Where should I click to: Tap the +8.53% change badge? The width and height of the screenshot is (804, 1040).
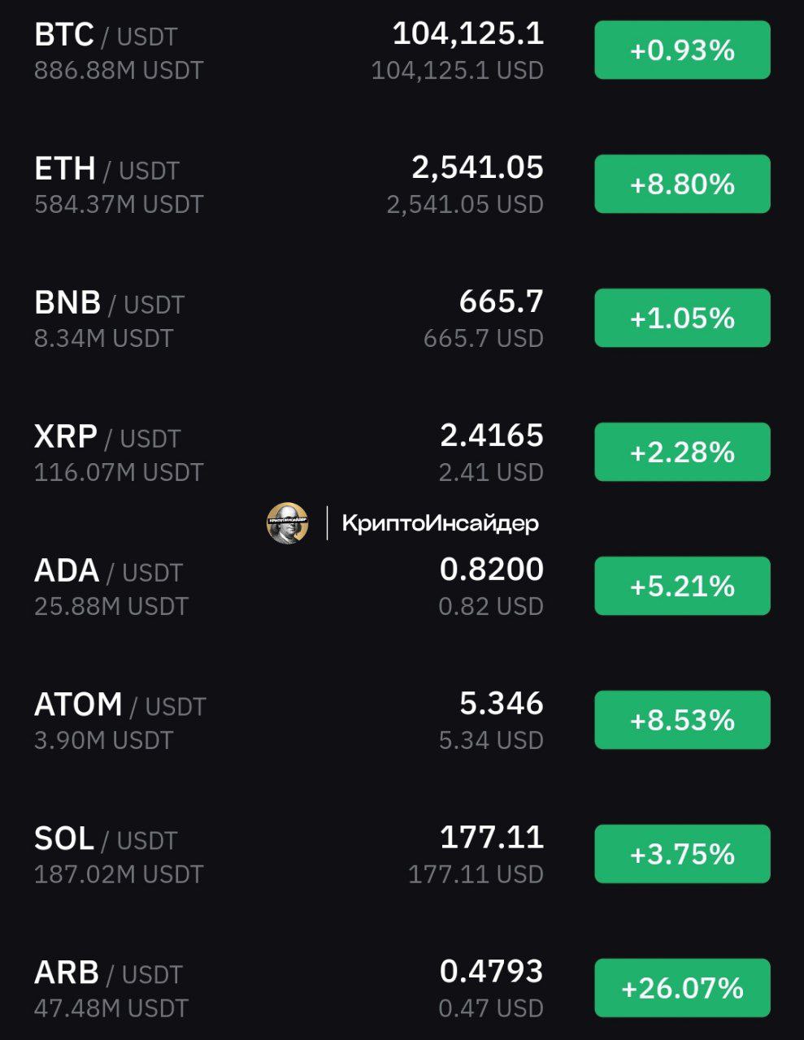pos(682,721)
